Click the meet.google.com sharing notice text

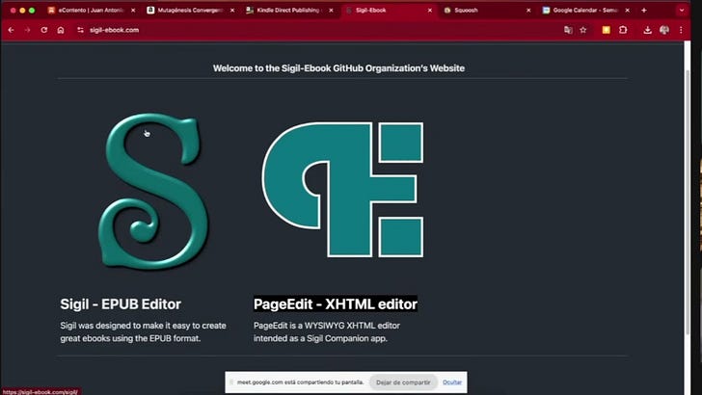tap(301, 382)
